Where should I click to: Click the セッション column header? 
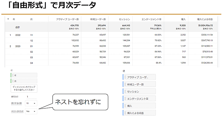coord(124,19)
